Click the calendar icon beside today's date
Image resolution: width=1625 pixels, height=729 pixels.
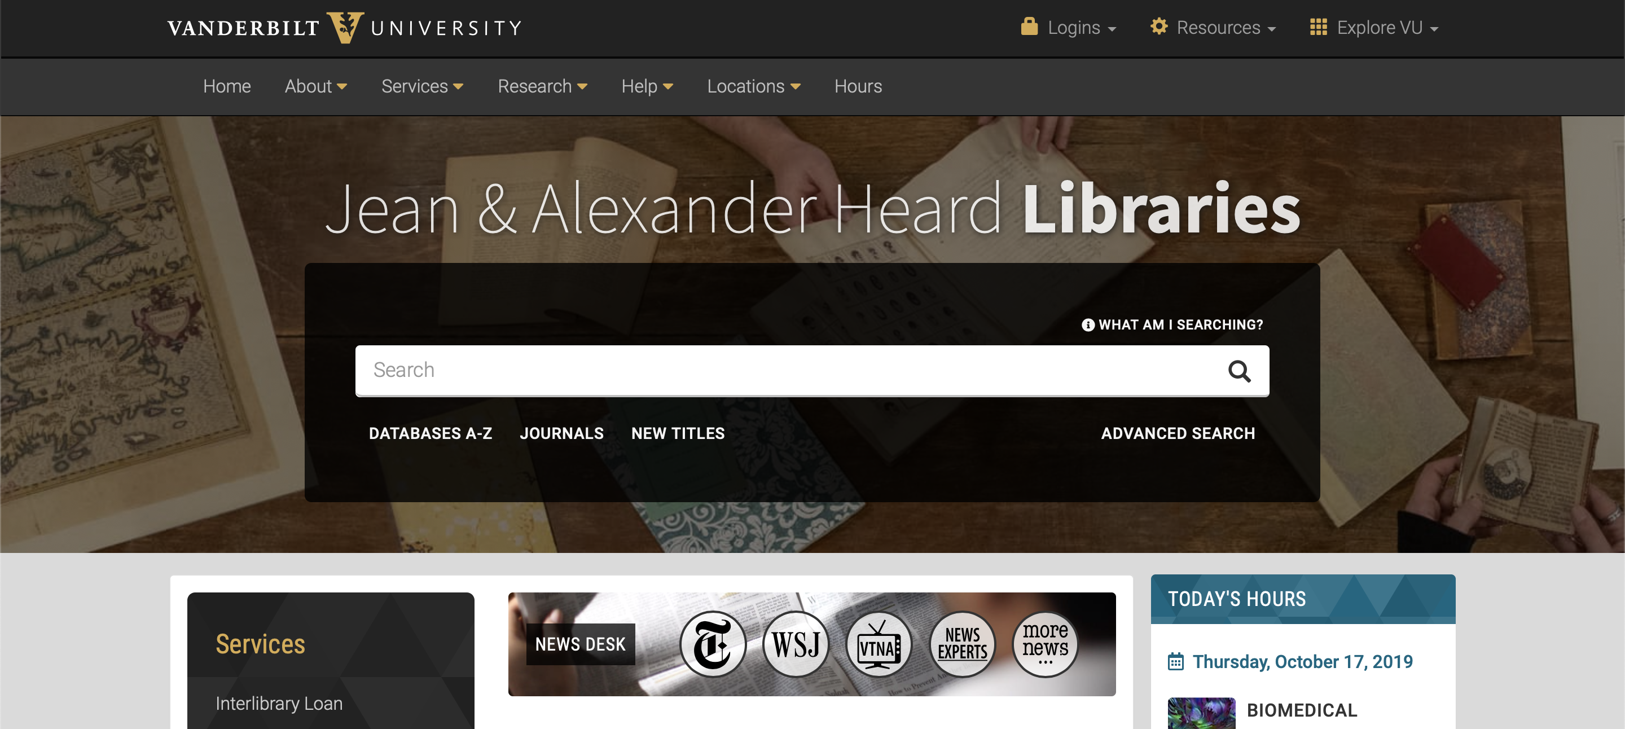[x=1175, y=661]
